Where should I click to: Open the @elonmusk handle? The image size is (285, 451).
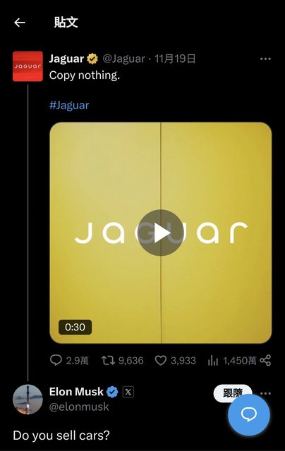click(x=79, y=407)
